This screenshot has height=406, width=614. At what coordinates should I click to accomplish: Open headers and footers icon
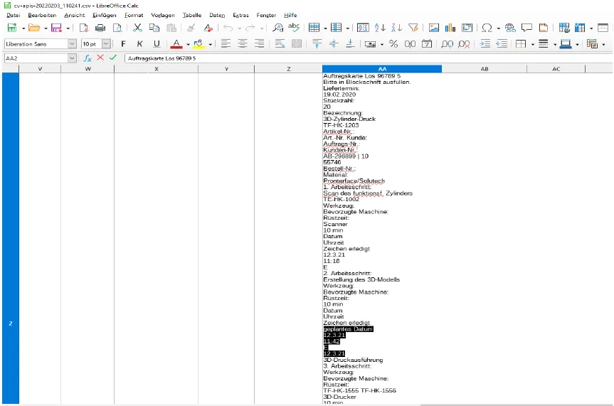[x=544, y=28]
